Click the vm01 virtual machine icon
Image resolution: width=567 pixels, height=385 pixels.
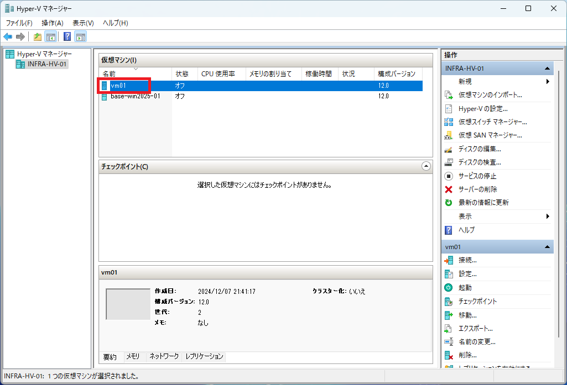coord(104,86)
